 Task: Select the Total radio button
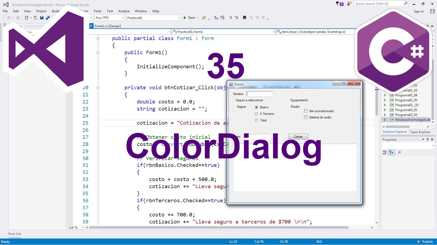pyautogui.click(x=256, y=120)
